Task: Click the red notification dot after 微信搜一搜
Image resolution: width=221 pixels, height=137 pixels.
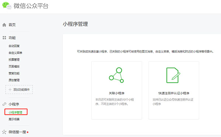Action: 28,132
